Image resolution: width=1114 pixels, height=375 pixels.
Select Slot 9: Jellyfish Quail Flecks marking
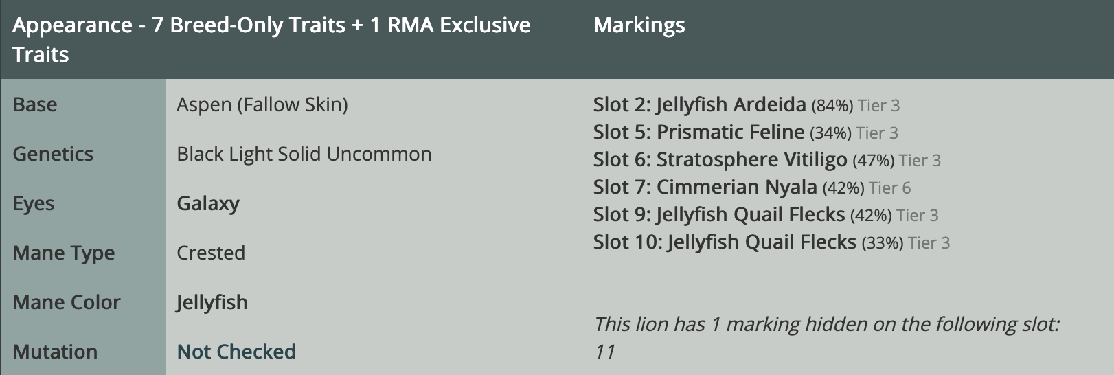[x=718, y=215]
